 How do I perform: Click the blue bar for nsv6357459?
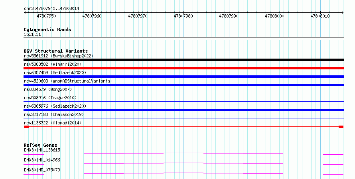point(183,77)
